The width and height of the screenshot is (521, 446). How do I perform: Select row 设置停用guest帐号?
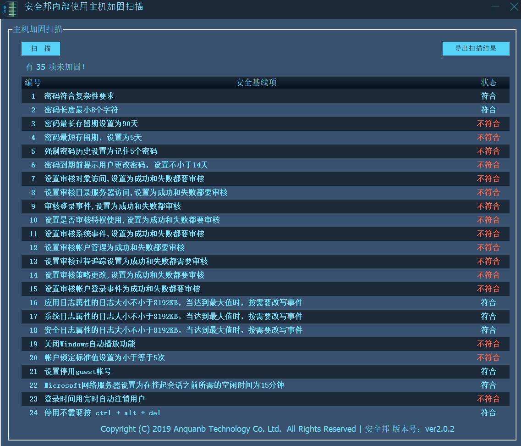pos(265,372)
